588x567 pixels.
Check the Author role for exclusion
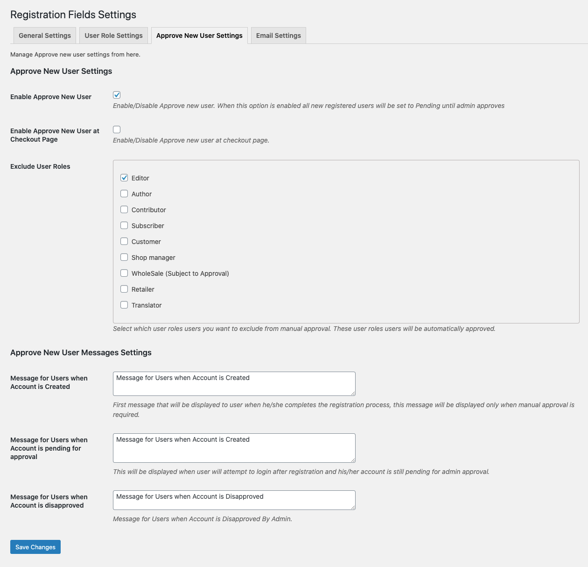124,194
